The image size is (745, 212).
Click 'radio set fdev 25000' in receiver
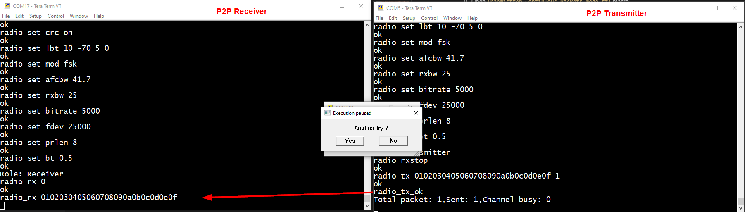[45, 127]
